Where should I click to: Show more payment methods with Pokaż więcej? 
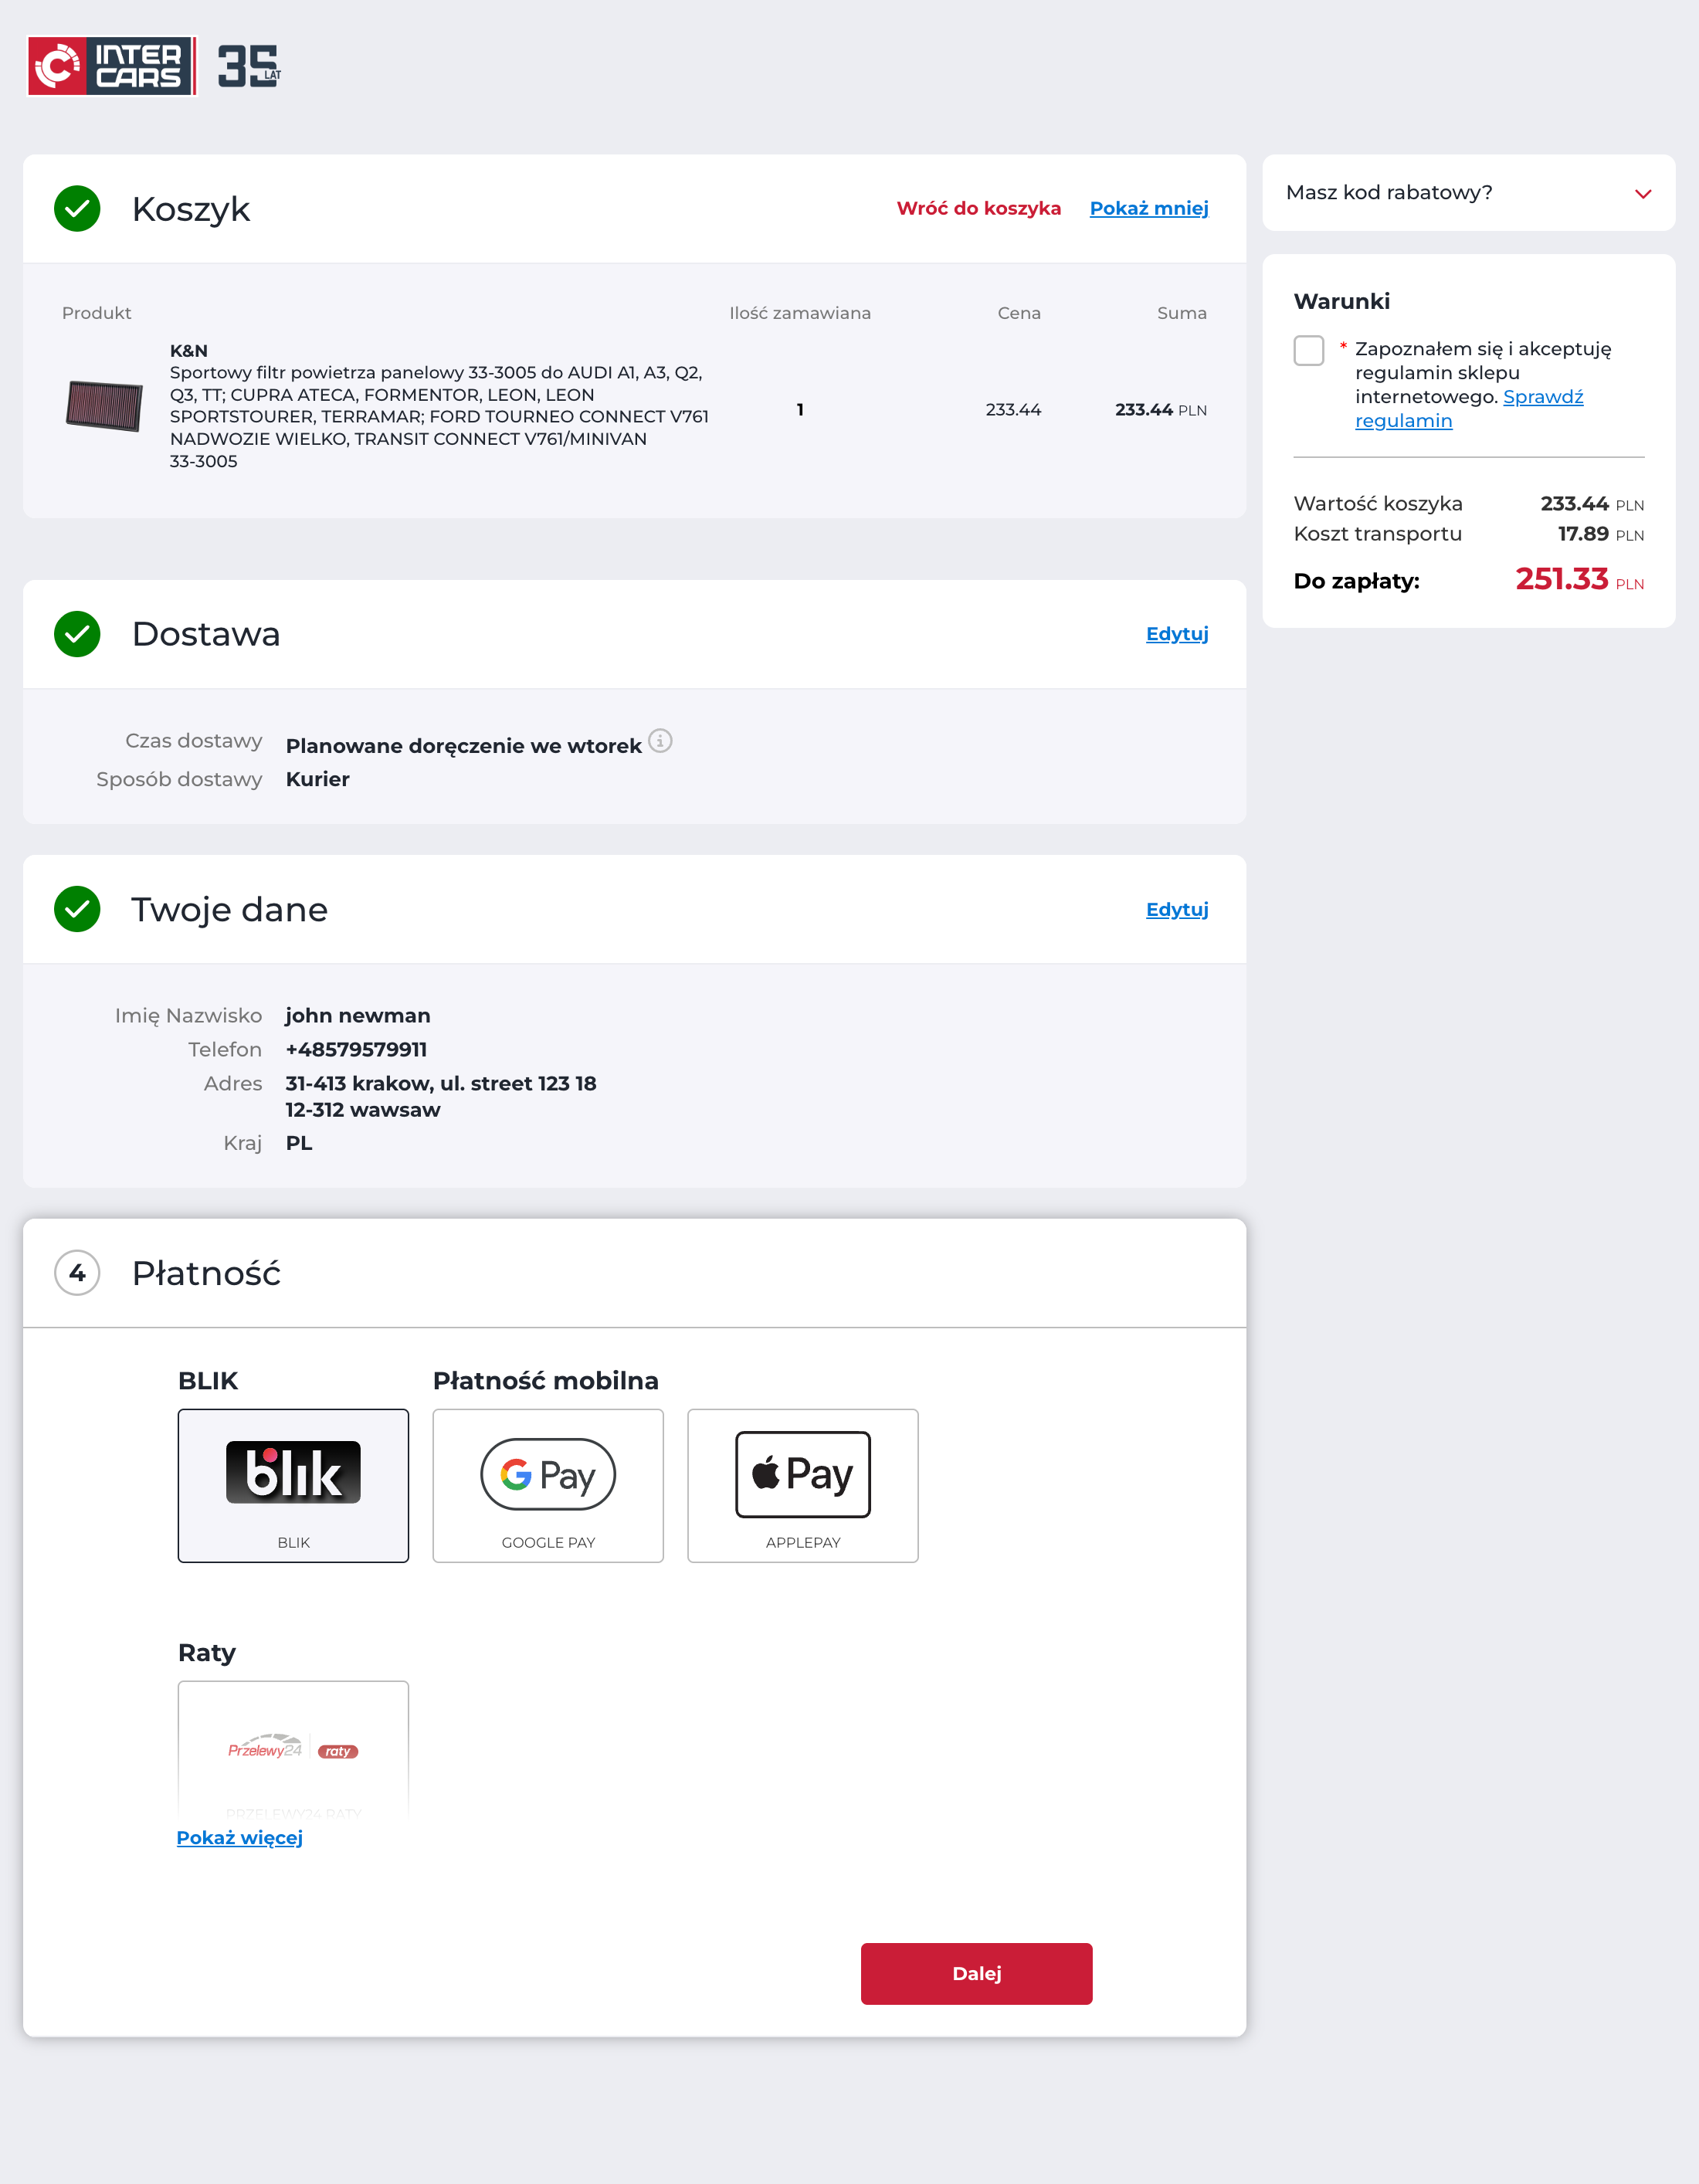click(x=239, y=1837)
